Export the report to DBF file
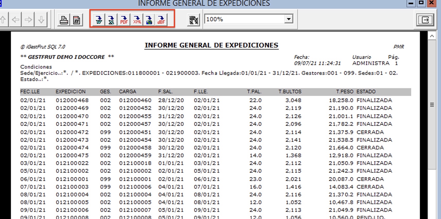The width and height of the screenshot is (441, 219). [x=161, y=20]
